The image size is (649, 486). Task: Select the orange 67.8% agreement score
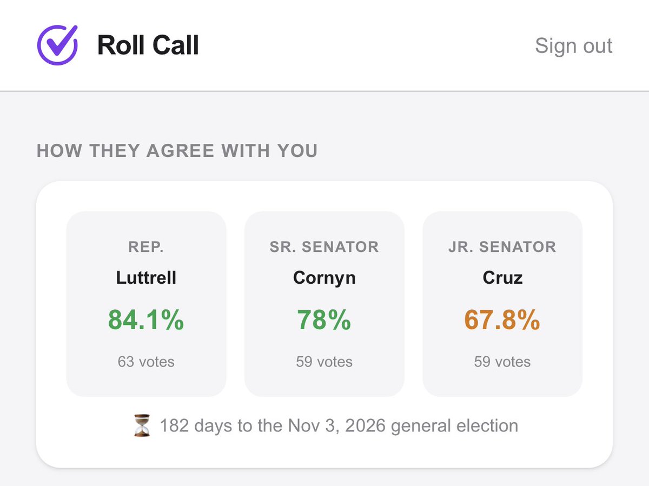[502, 320]
